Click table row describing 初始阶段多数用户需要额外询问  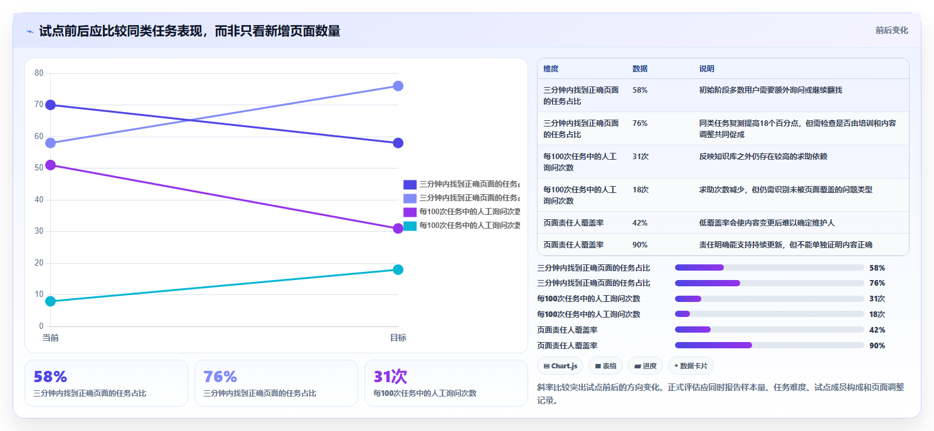(723, 95)
